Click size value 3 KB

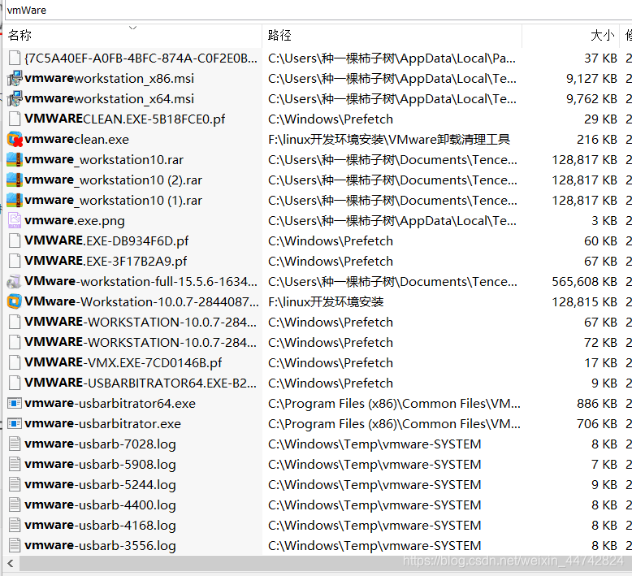[604, 220]
